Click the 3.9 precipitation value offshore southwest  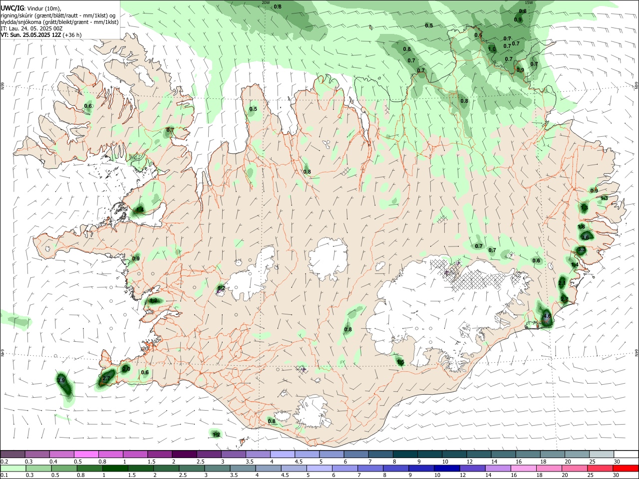click(x=61, y=380)
